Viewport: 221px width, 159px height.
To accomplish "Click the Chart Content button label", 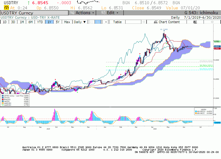I will point(169,22).
